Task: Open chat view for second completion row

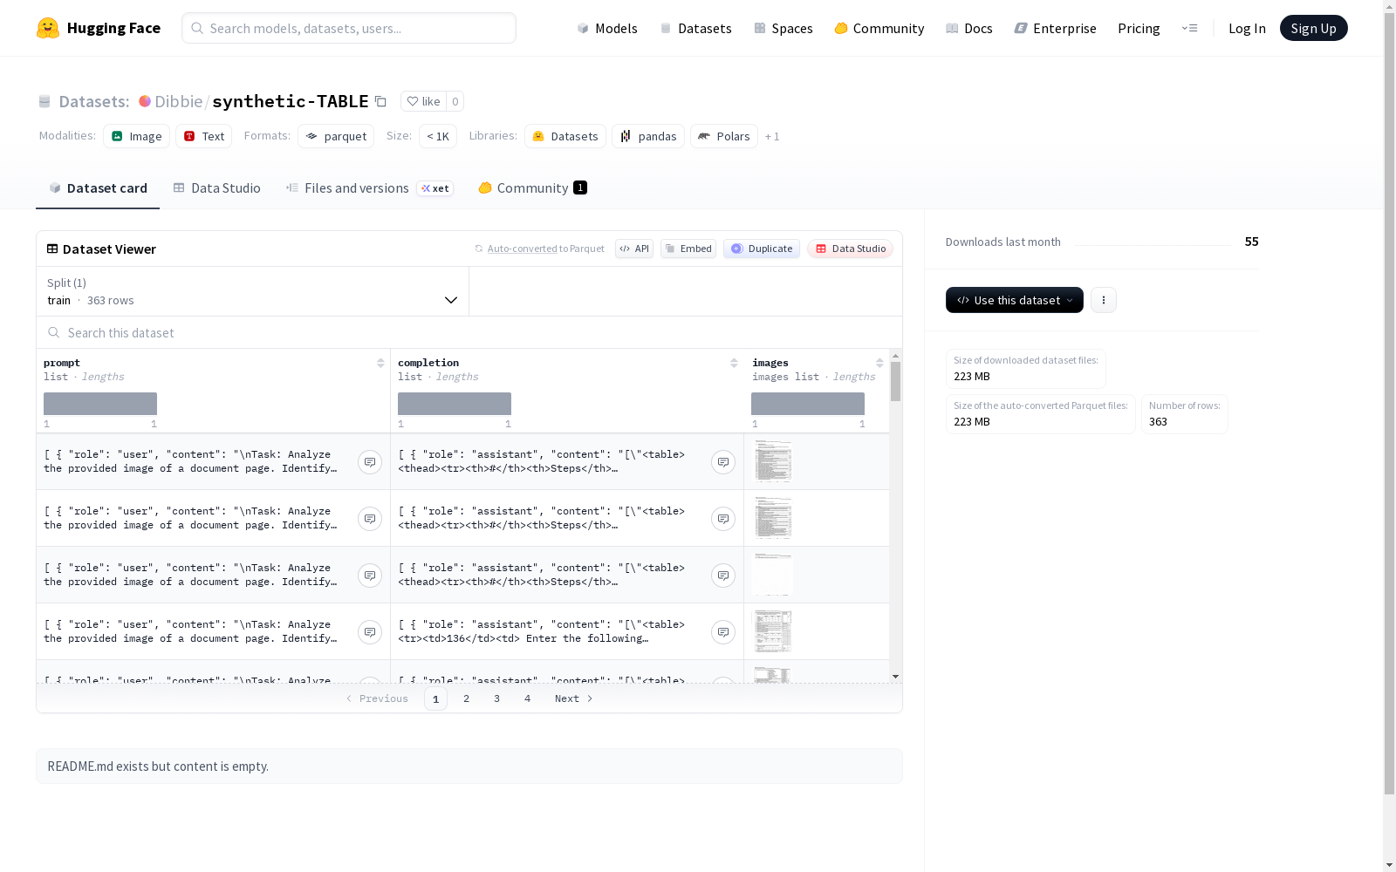Action: (x=723, y=519)
